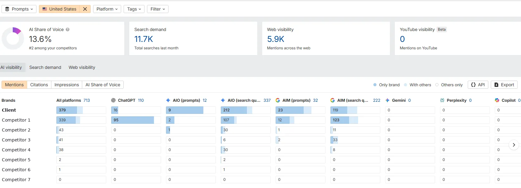Click the Google icon beside AIM (prompts)
Image resolution: width=521 pixels, height=188 pixels.
[278, 100]
